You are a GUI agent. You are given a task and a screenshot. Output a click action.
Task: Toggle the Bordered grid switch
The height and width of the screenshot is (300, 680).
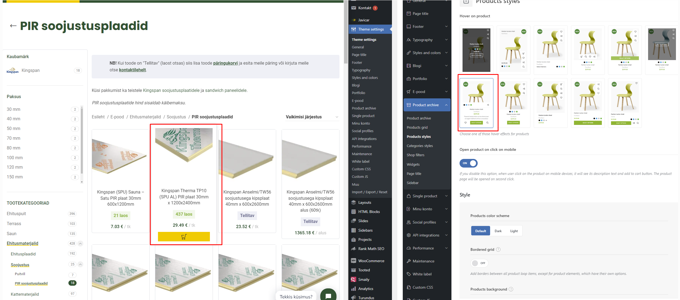[479, 263]
